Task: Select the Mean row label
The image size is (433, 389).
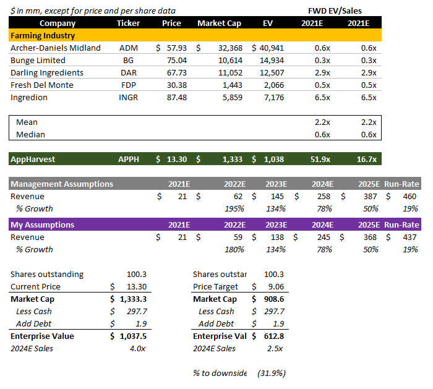Action: pyautogui.click(x=27, y=122)
